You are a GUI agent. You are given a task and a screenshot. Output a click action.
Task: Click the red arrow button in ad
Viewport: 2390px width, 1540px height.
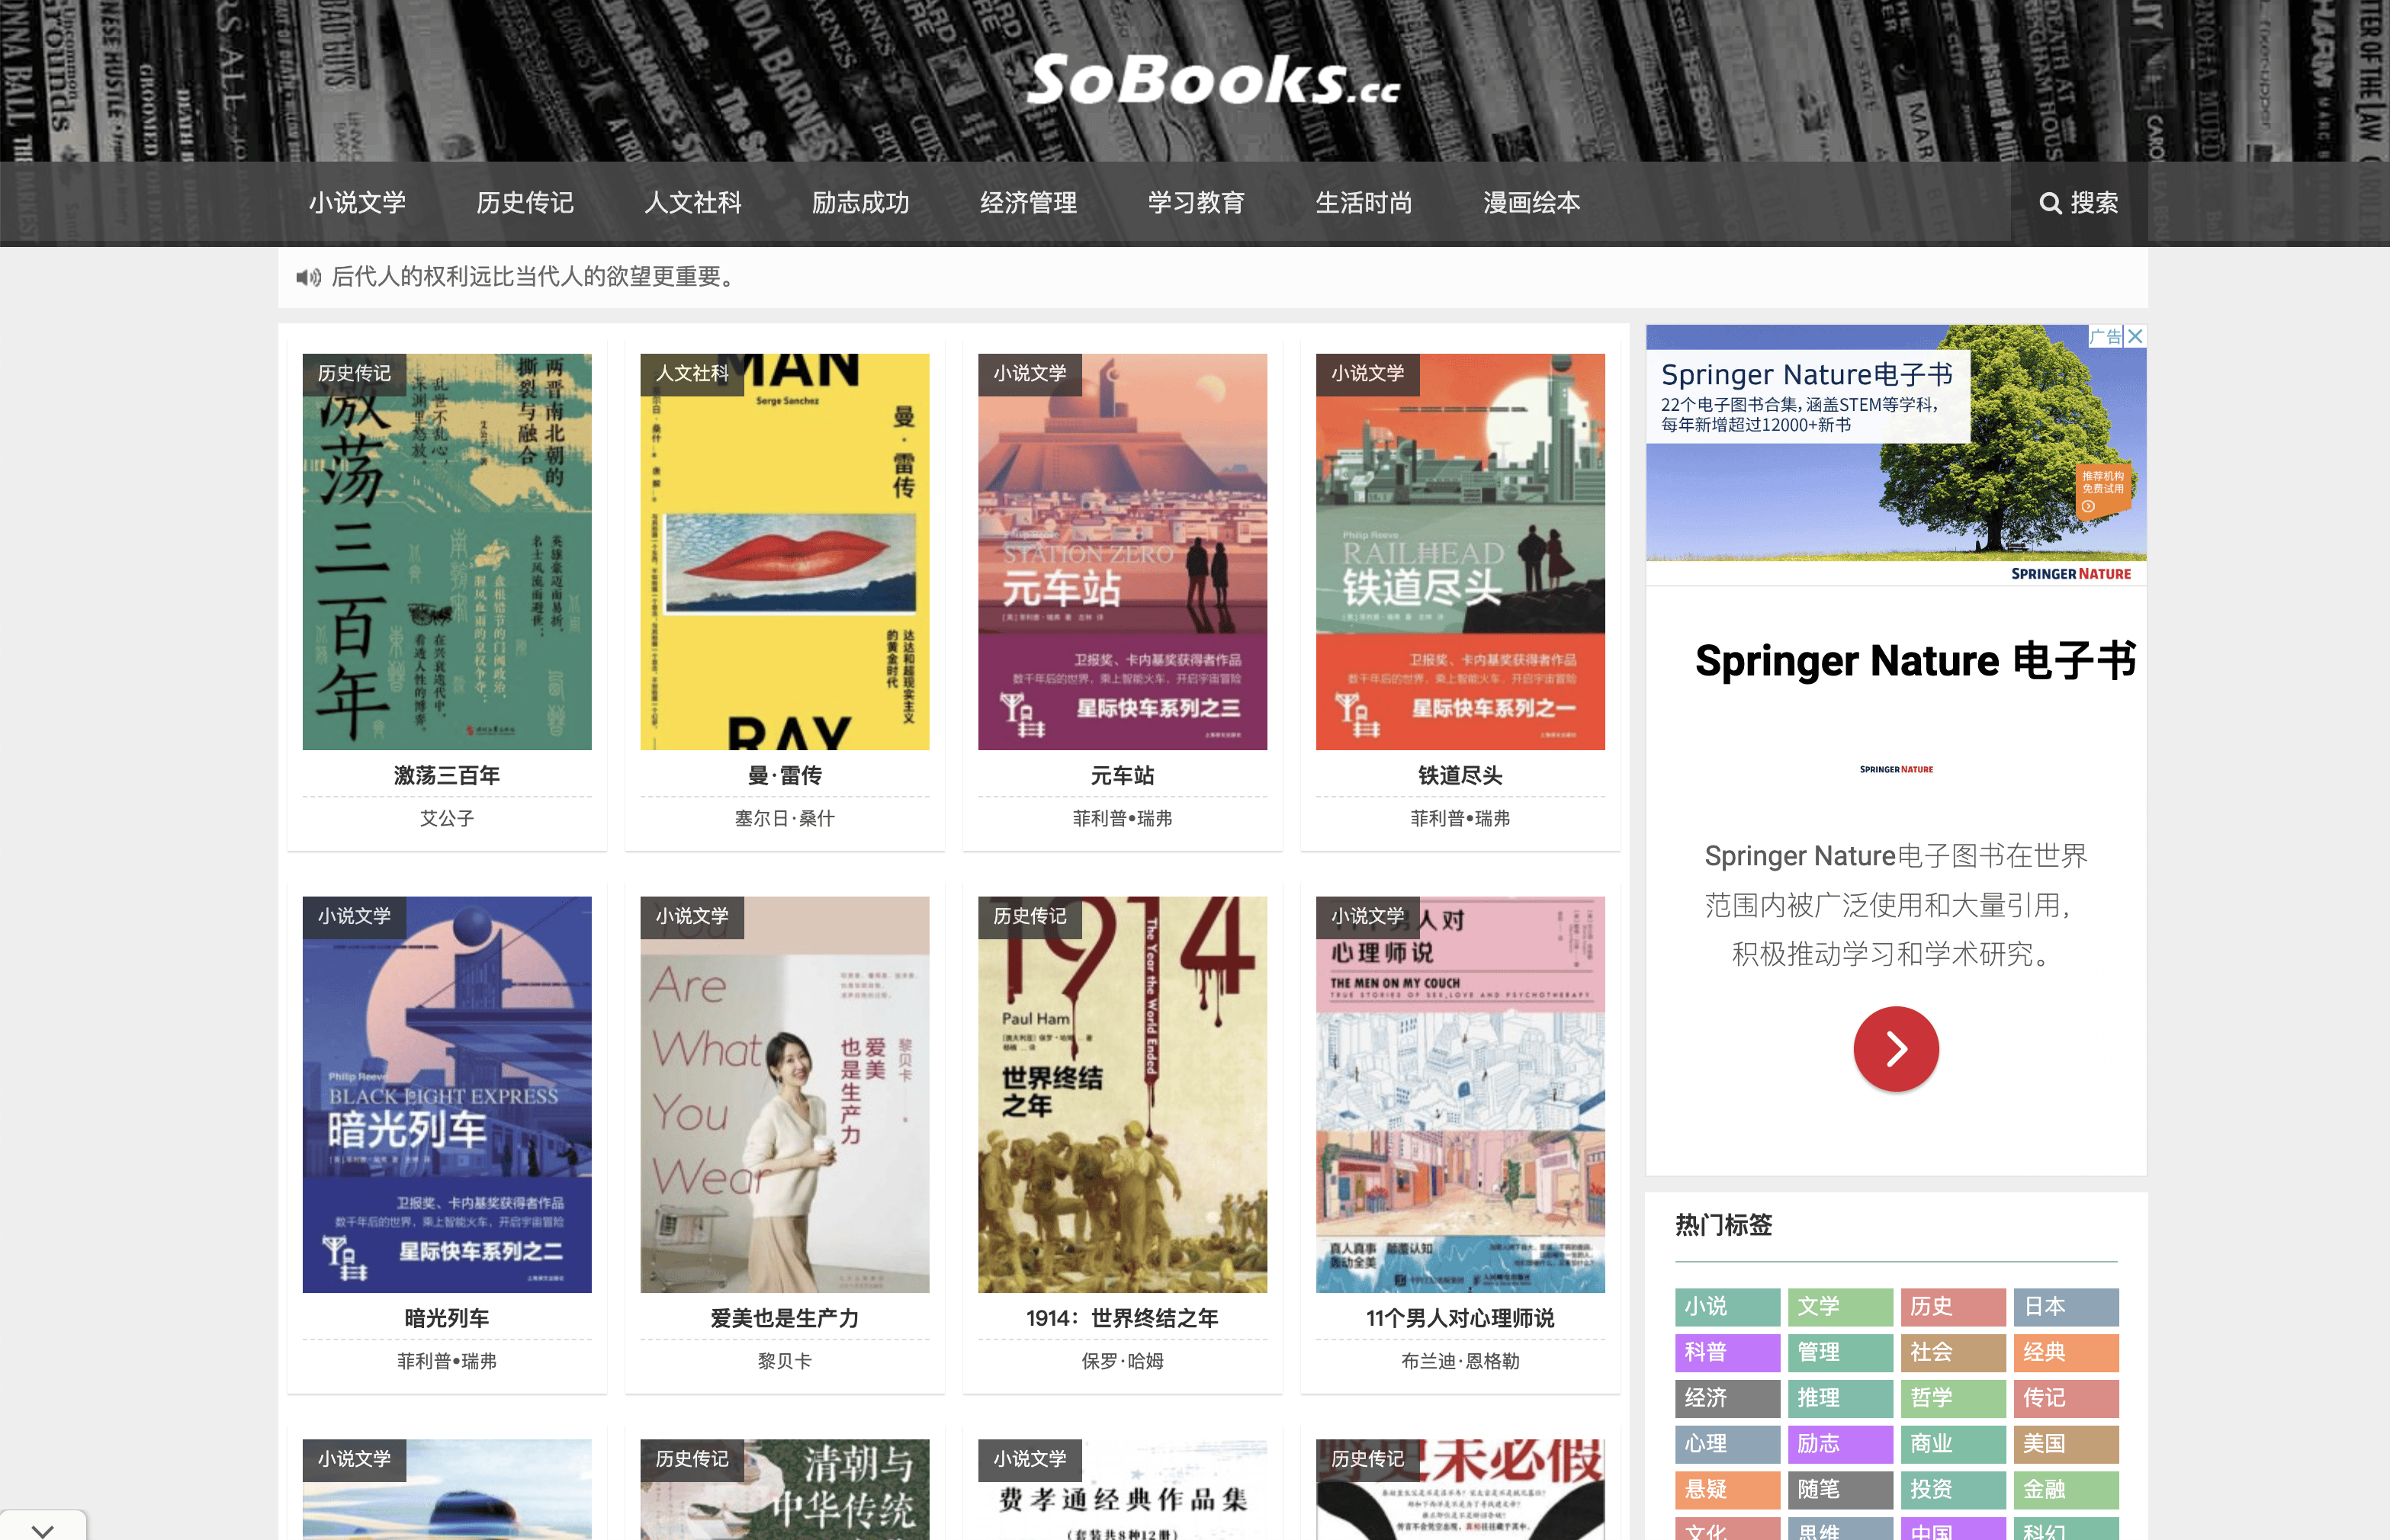1896,1049
